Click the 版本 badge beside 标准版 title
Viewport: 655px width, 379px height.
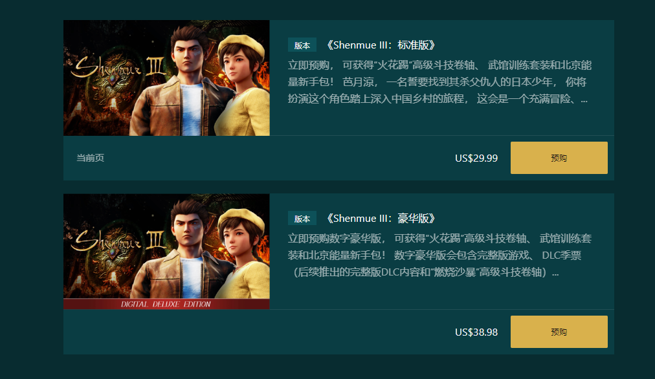(x=302, y=45)
